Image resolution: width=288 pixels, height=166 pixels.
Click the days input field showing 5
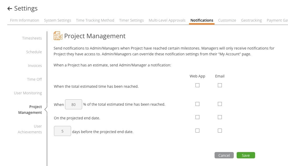tap(62, 131)
